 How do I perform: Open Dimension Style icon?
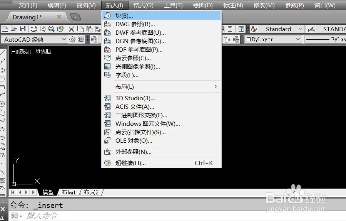[311, 29]
